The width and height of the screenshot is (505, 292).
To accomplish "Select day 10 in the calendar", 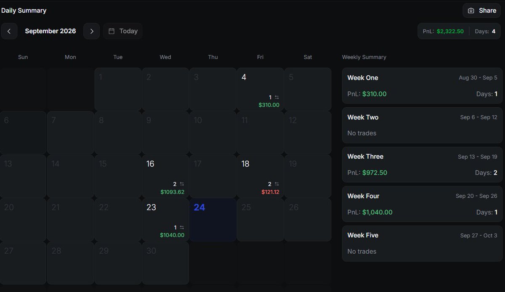I will (x=213, y=133).
